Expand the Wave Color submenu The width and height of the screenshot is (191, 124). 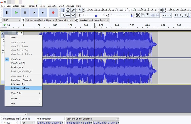point(23,93)
